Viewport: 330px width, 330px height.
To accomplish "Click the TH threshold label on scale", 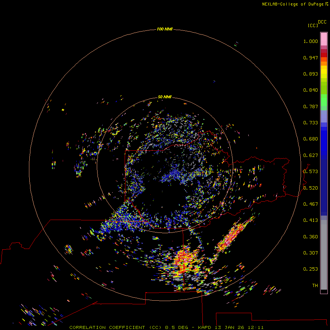I will [315, 286].
